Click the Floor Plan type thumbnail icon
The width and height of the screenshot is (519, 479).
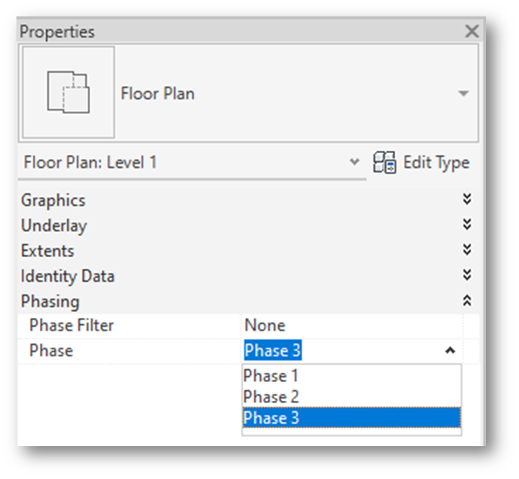pyautogui.click(x=68, y=92)
